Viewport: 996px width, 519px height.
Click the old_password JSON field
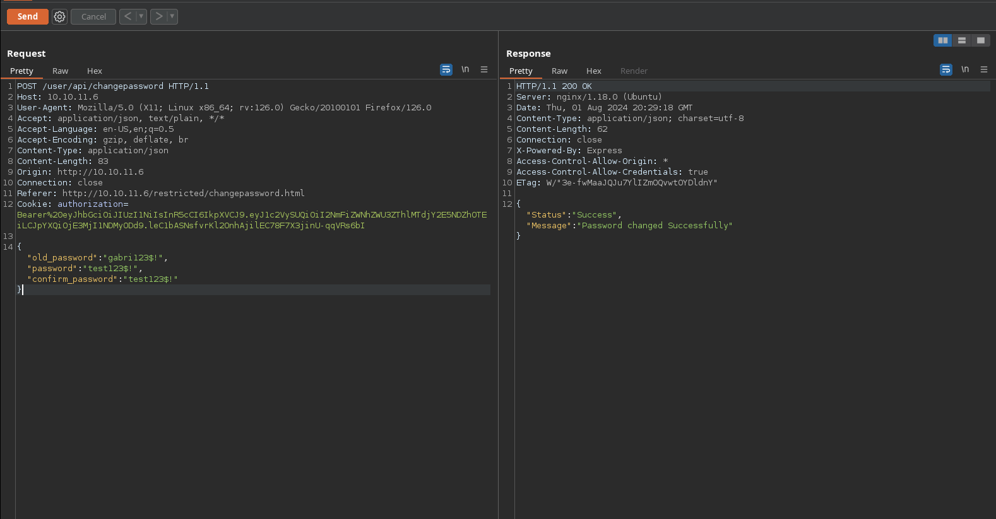pyautogui.click(x=97, y=258)
